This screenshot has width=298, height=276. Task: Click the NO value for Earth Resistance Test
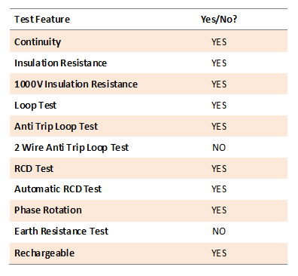point(219,232)
